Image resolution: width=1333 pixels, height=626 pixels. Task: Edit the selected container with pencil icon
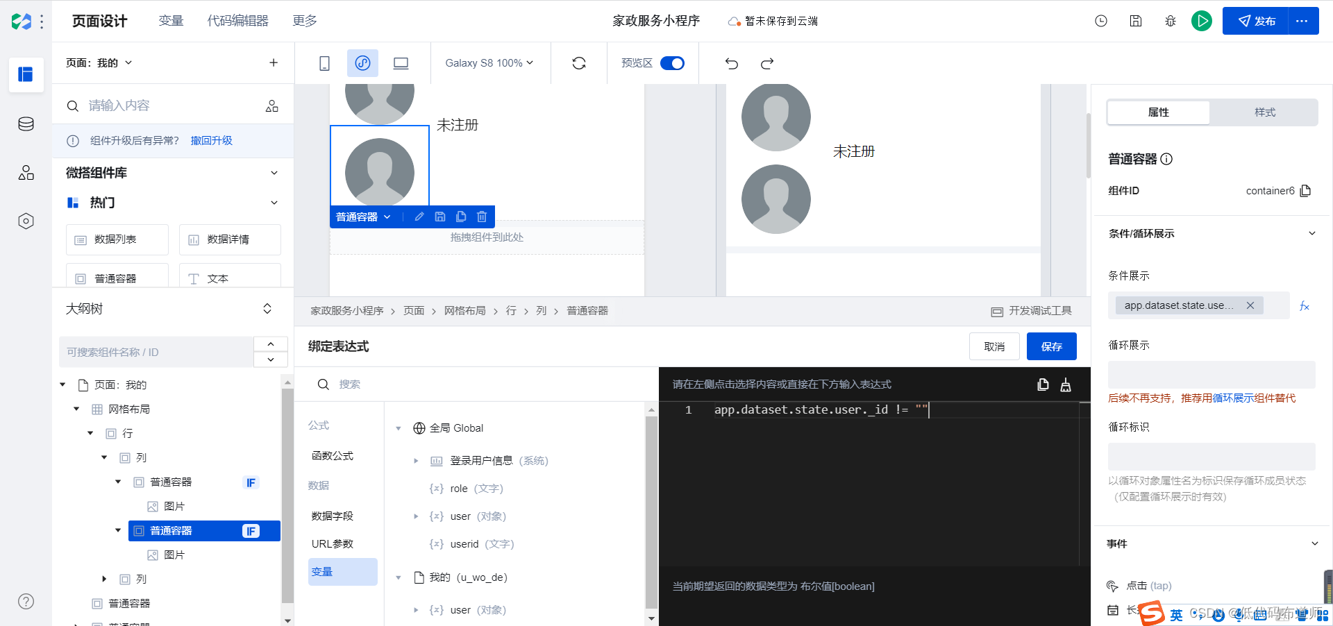tap(419, 217)
